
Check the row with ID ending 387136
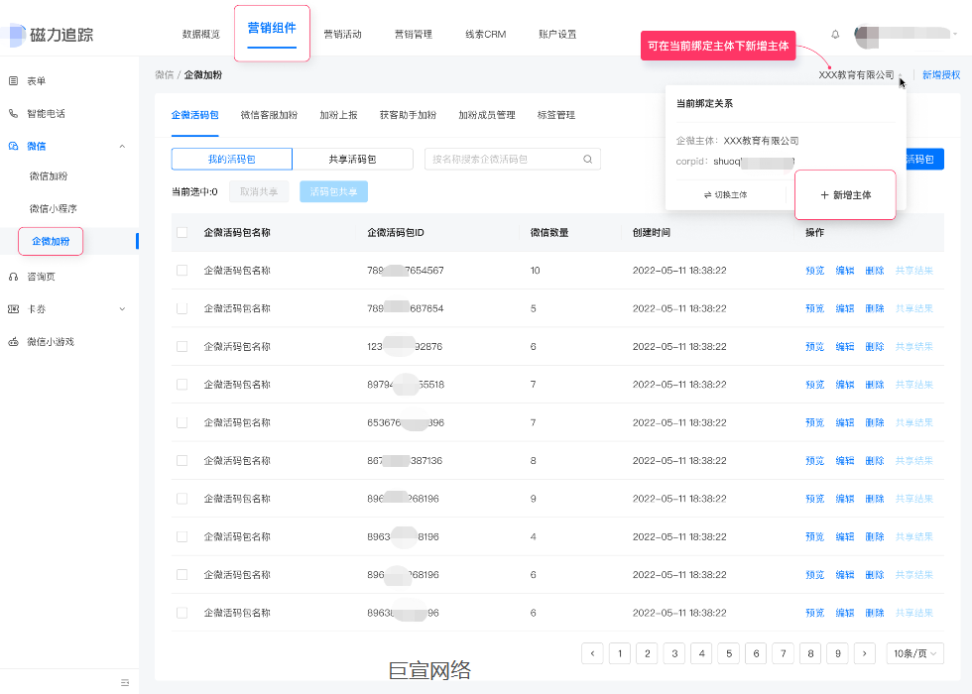coord(182,460)
